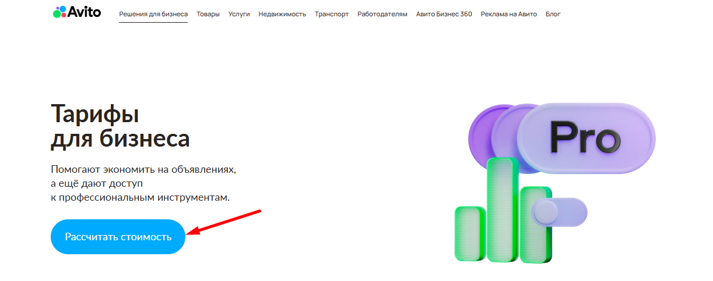Open the Решения для бизнеса tab
The image size is (713, 281).
pos(153,14)
